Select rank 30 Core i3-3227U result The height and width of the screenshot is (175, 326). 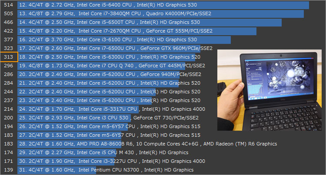[111, 161]
